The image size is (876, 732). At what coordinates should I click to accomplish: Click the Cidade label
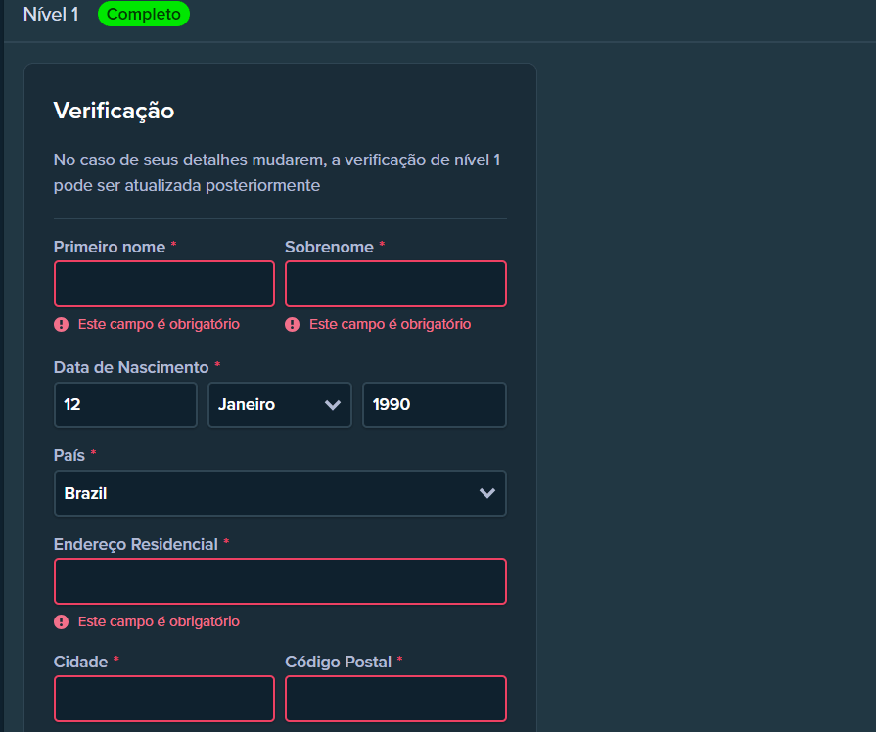coord(80,662)
